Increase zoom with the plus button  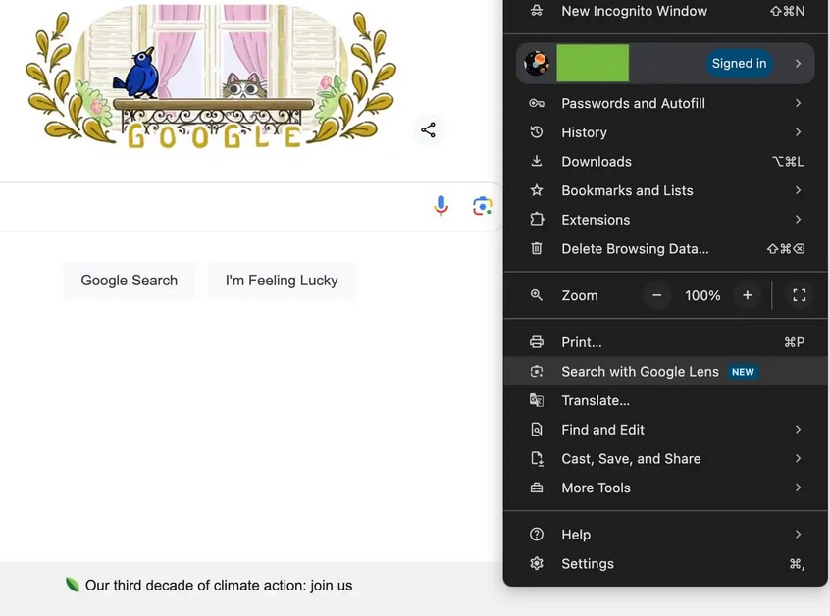pyautogui.click(x=747, y=295)
